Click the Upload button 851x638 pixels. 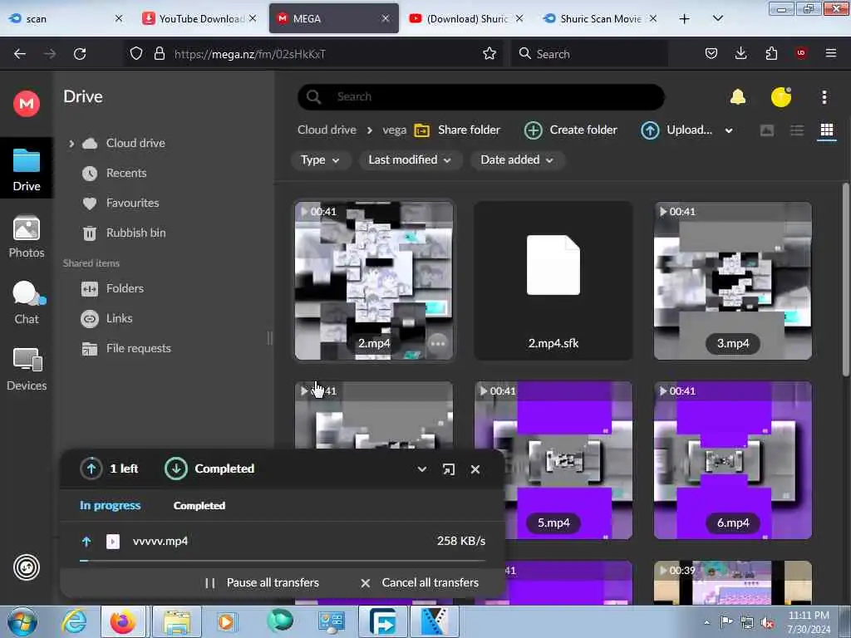[676, 130]
